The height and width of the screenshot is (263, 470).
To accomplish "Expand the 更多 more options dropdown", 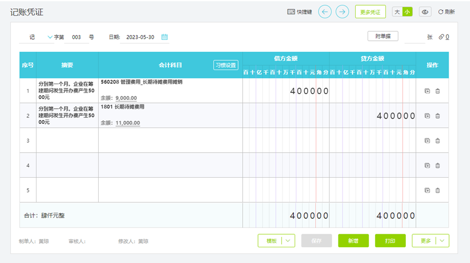I will pos(442,241).
